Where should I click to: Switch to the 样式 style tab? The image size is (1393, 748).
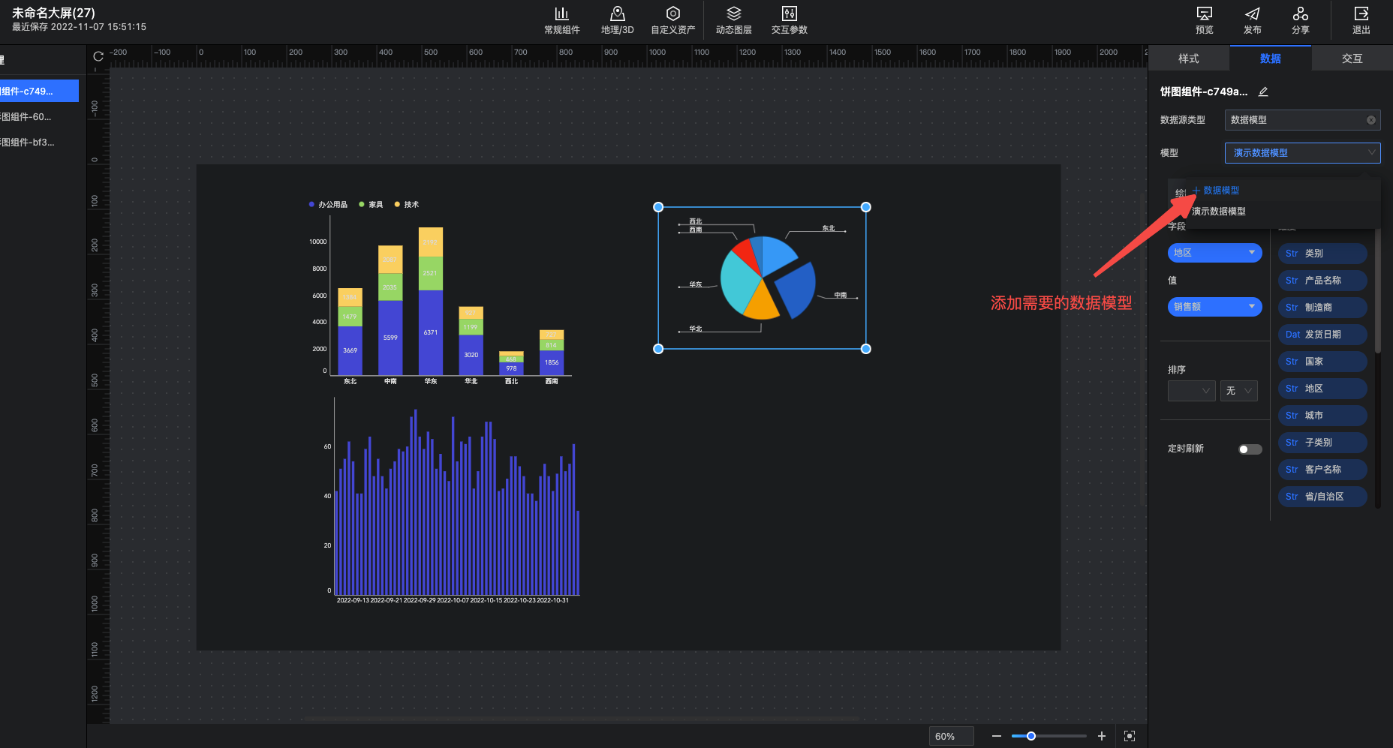click(1188, 59)
